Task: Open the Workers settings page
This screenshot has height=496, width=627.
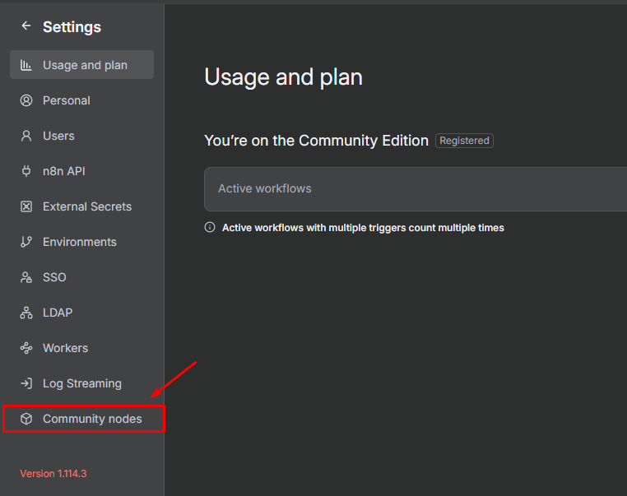Action: click(x=81, y=348)
